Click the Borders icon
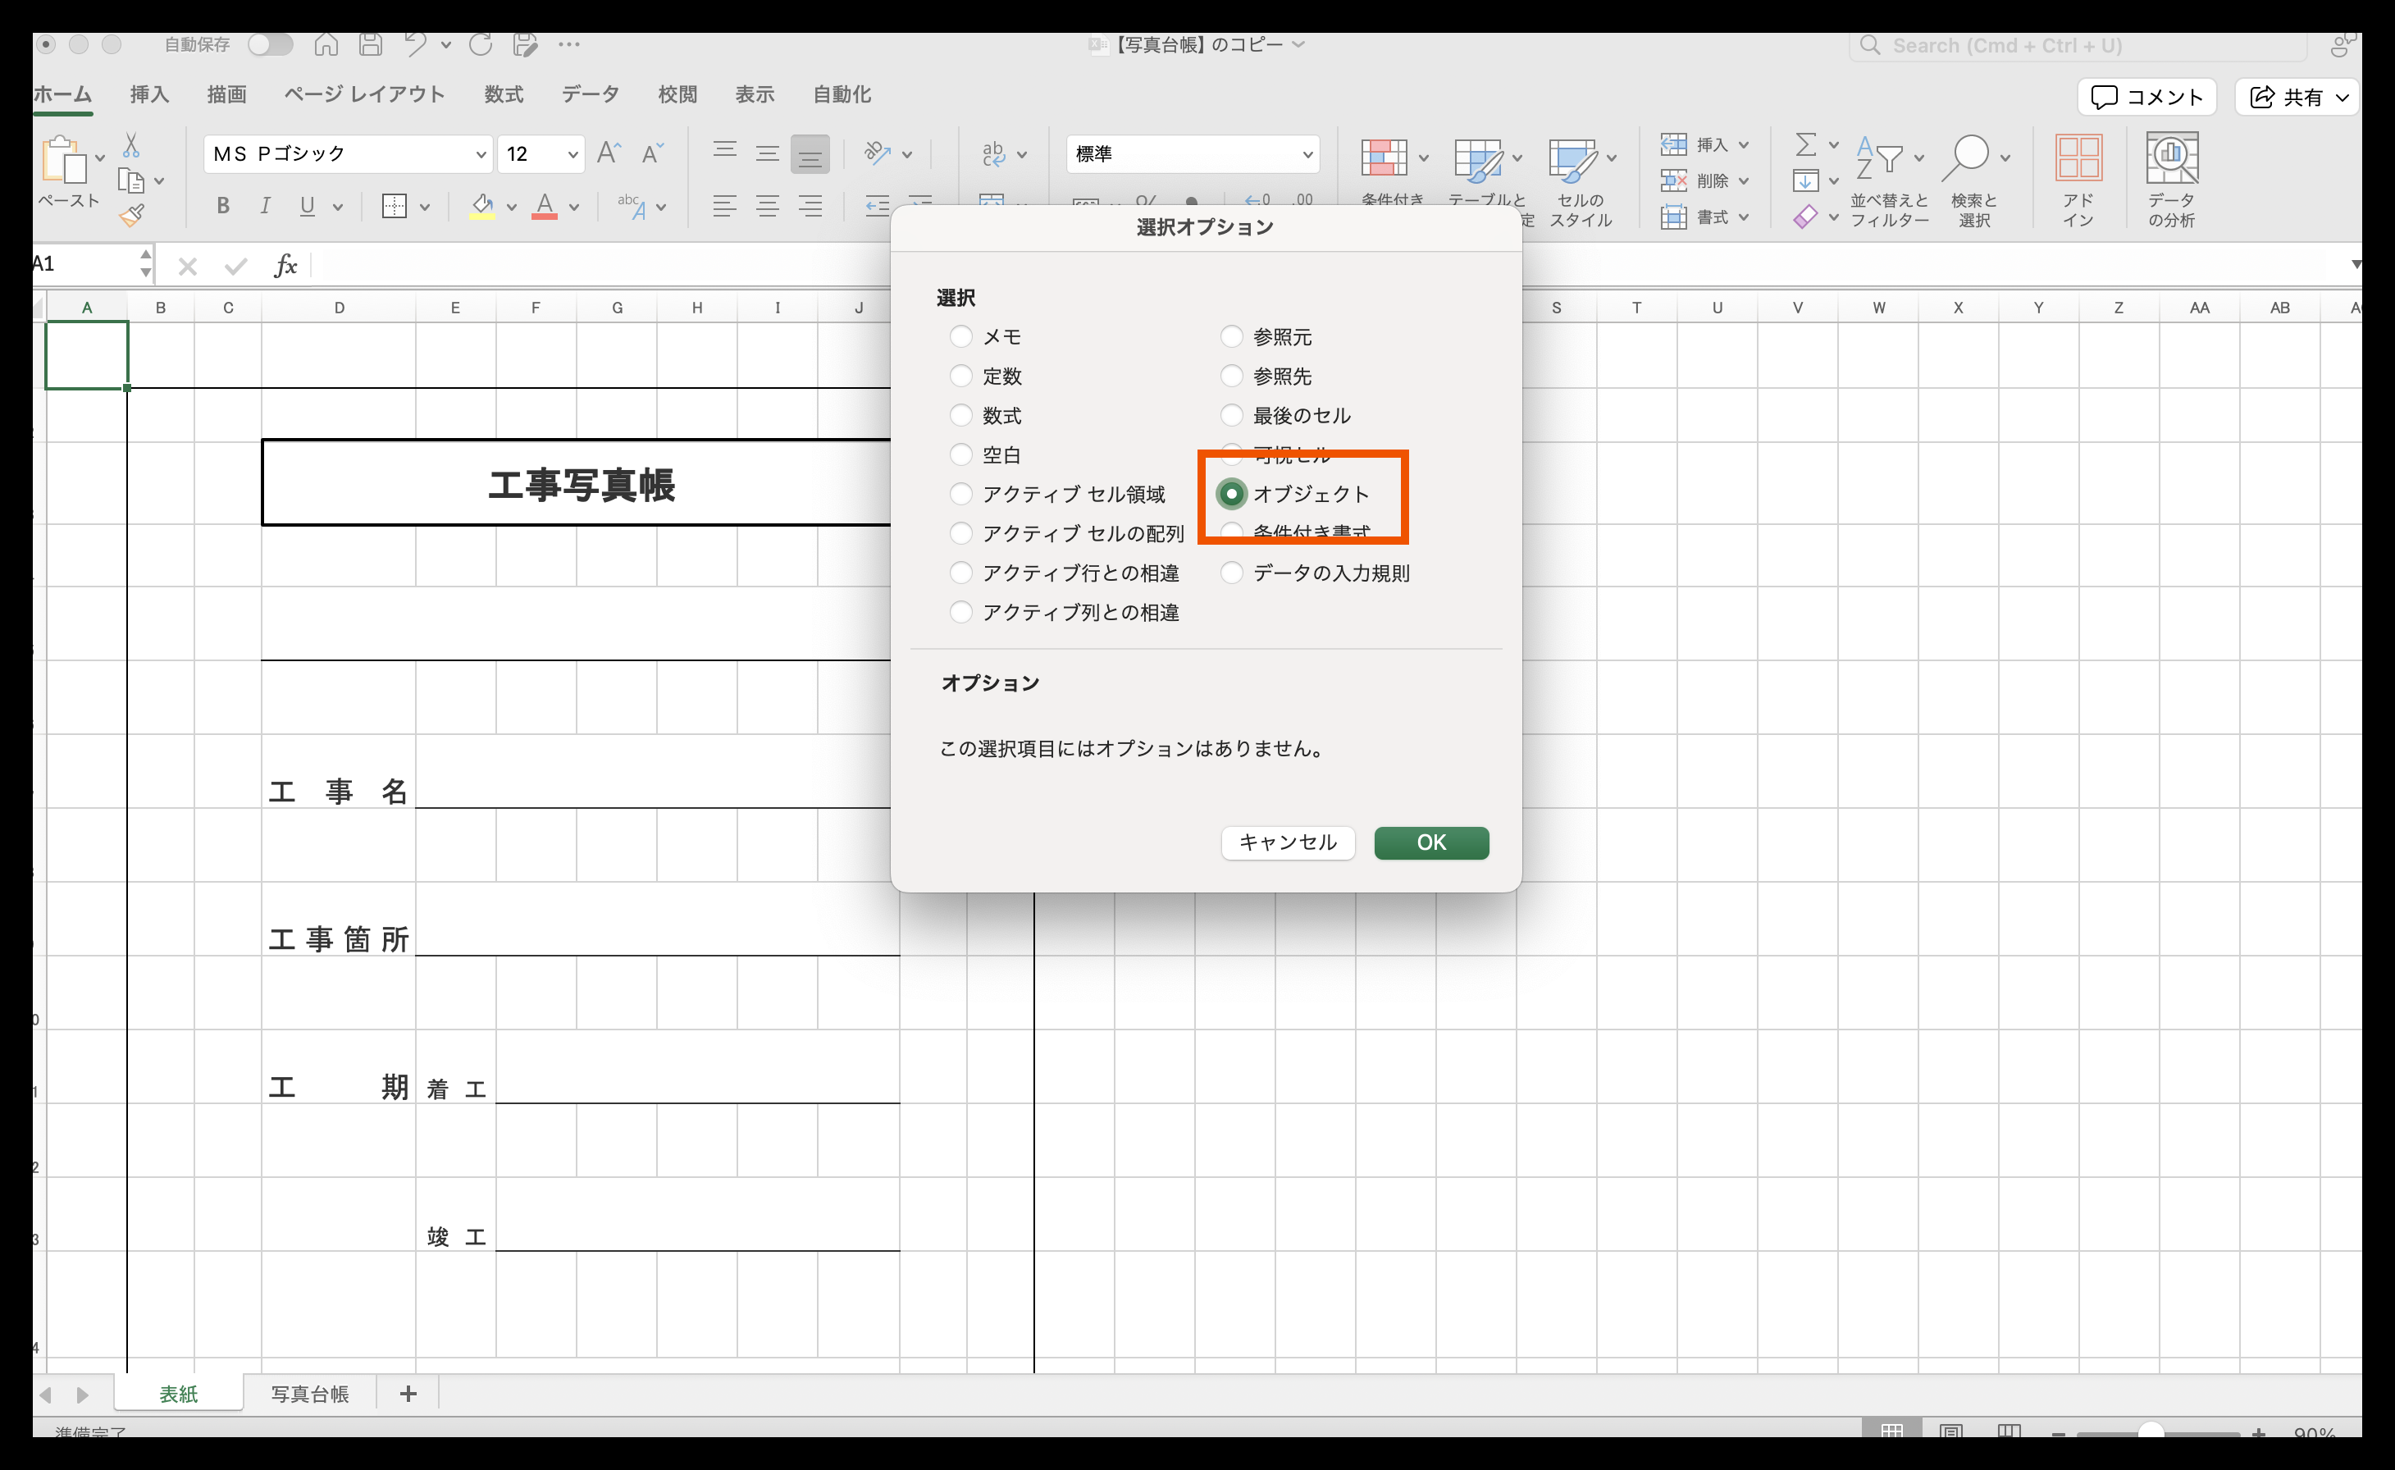The width and height of the screenshot is (2395, 1470). 394,206
